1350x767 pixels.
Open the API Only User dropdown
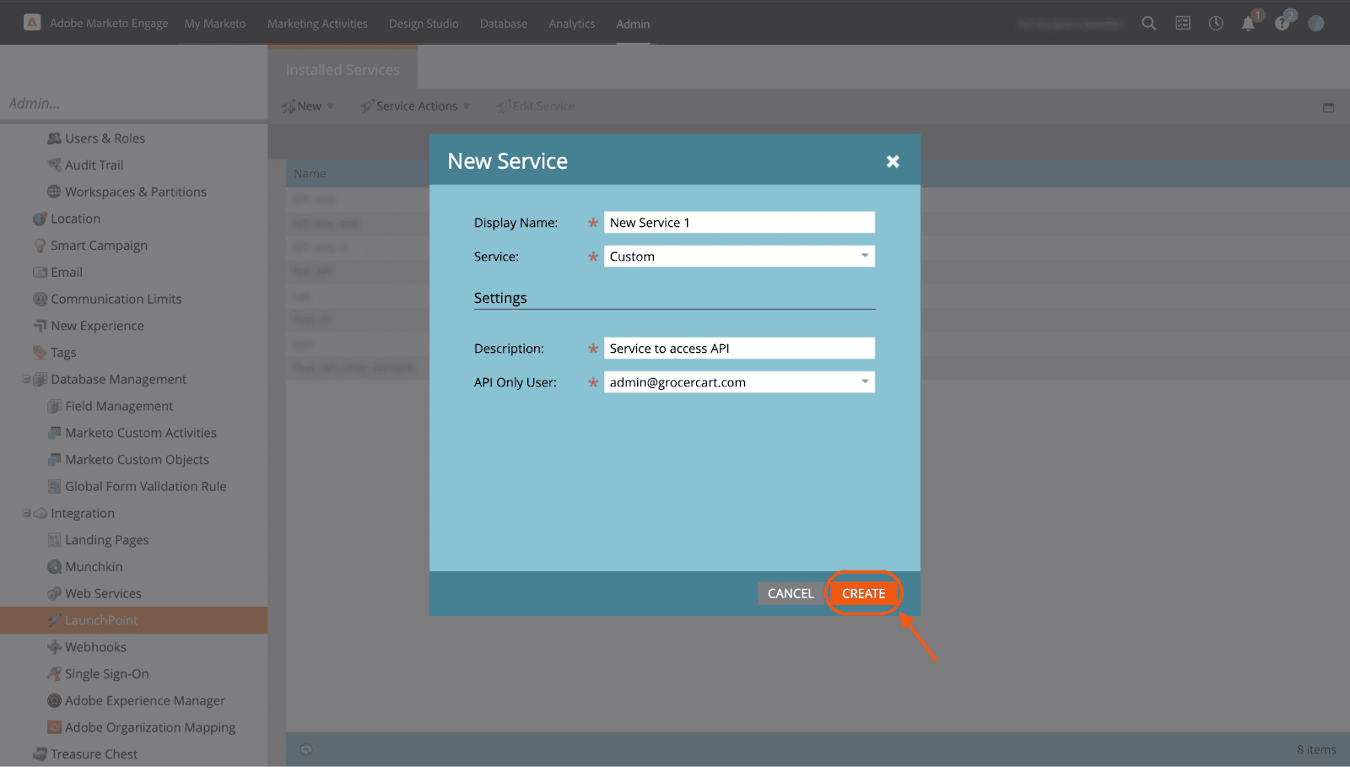point(864,382)
